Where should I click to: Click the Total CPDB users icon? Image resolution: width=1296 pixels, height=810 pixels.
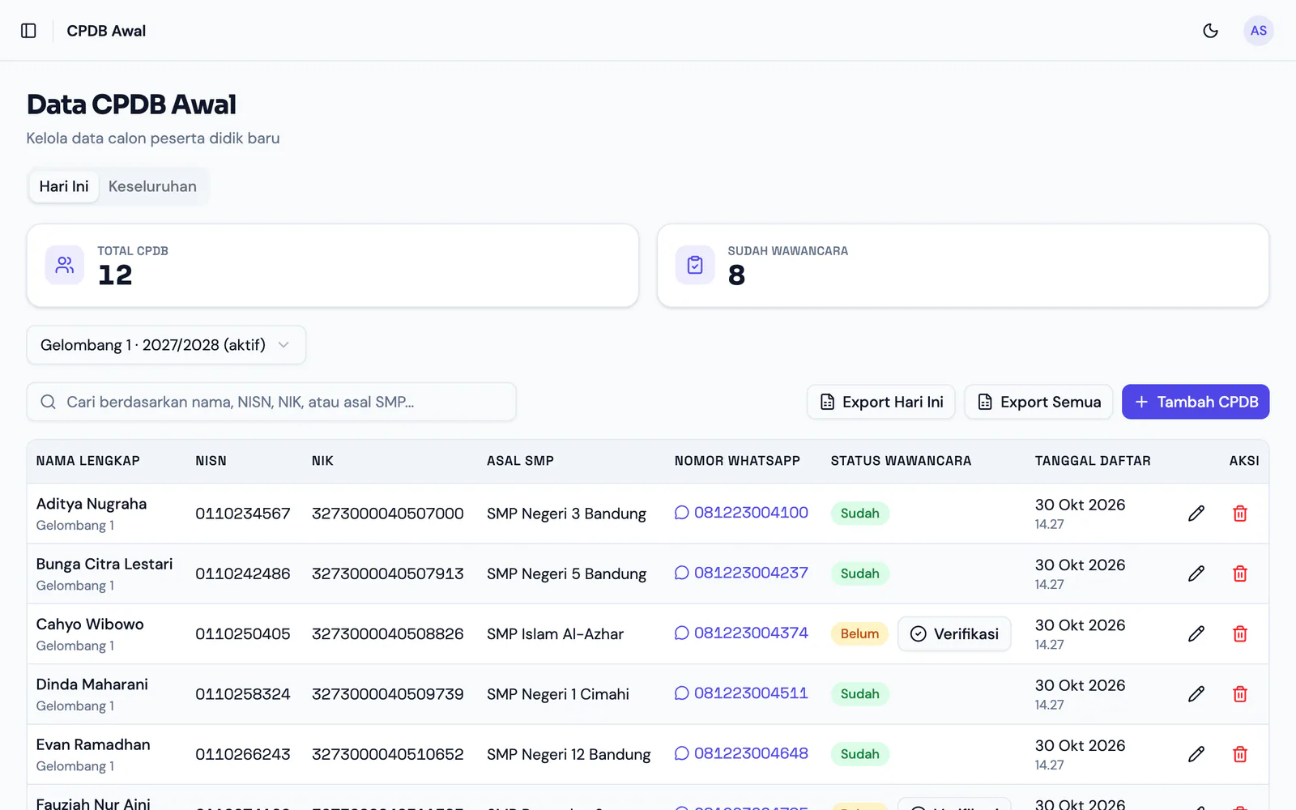click(65, 265)
